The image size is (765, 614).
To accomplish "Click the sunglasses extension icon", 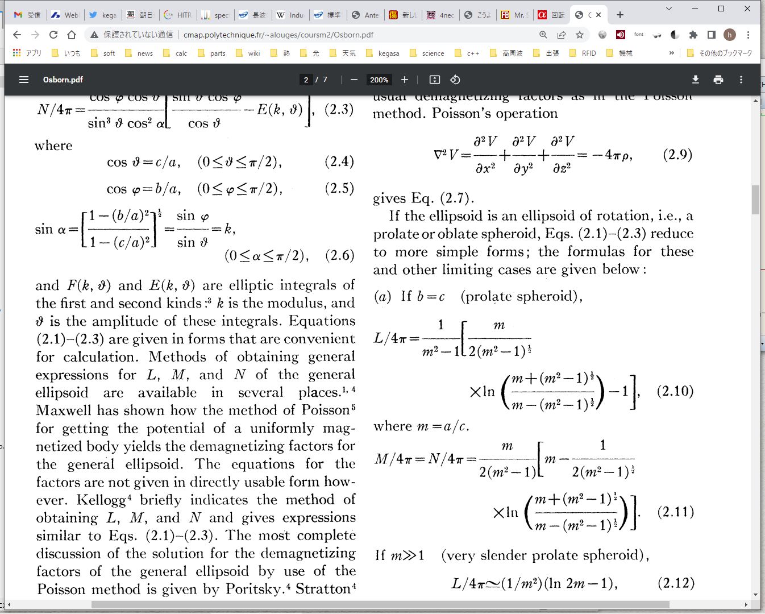I will pyautogui.click(x=657, y=35).
